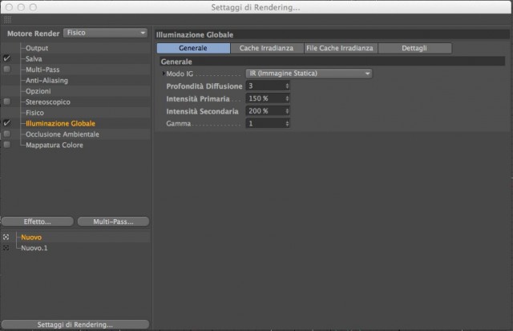Screen dimensions: 513x331
Task: Select Fisico in the settings list
Action: click(x=34, y=113)
